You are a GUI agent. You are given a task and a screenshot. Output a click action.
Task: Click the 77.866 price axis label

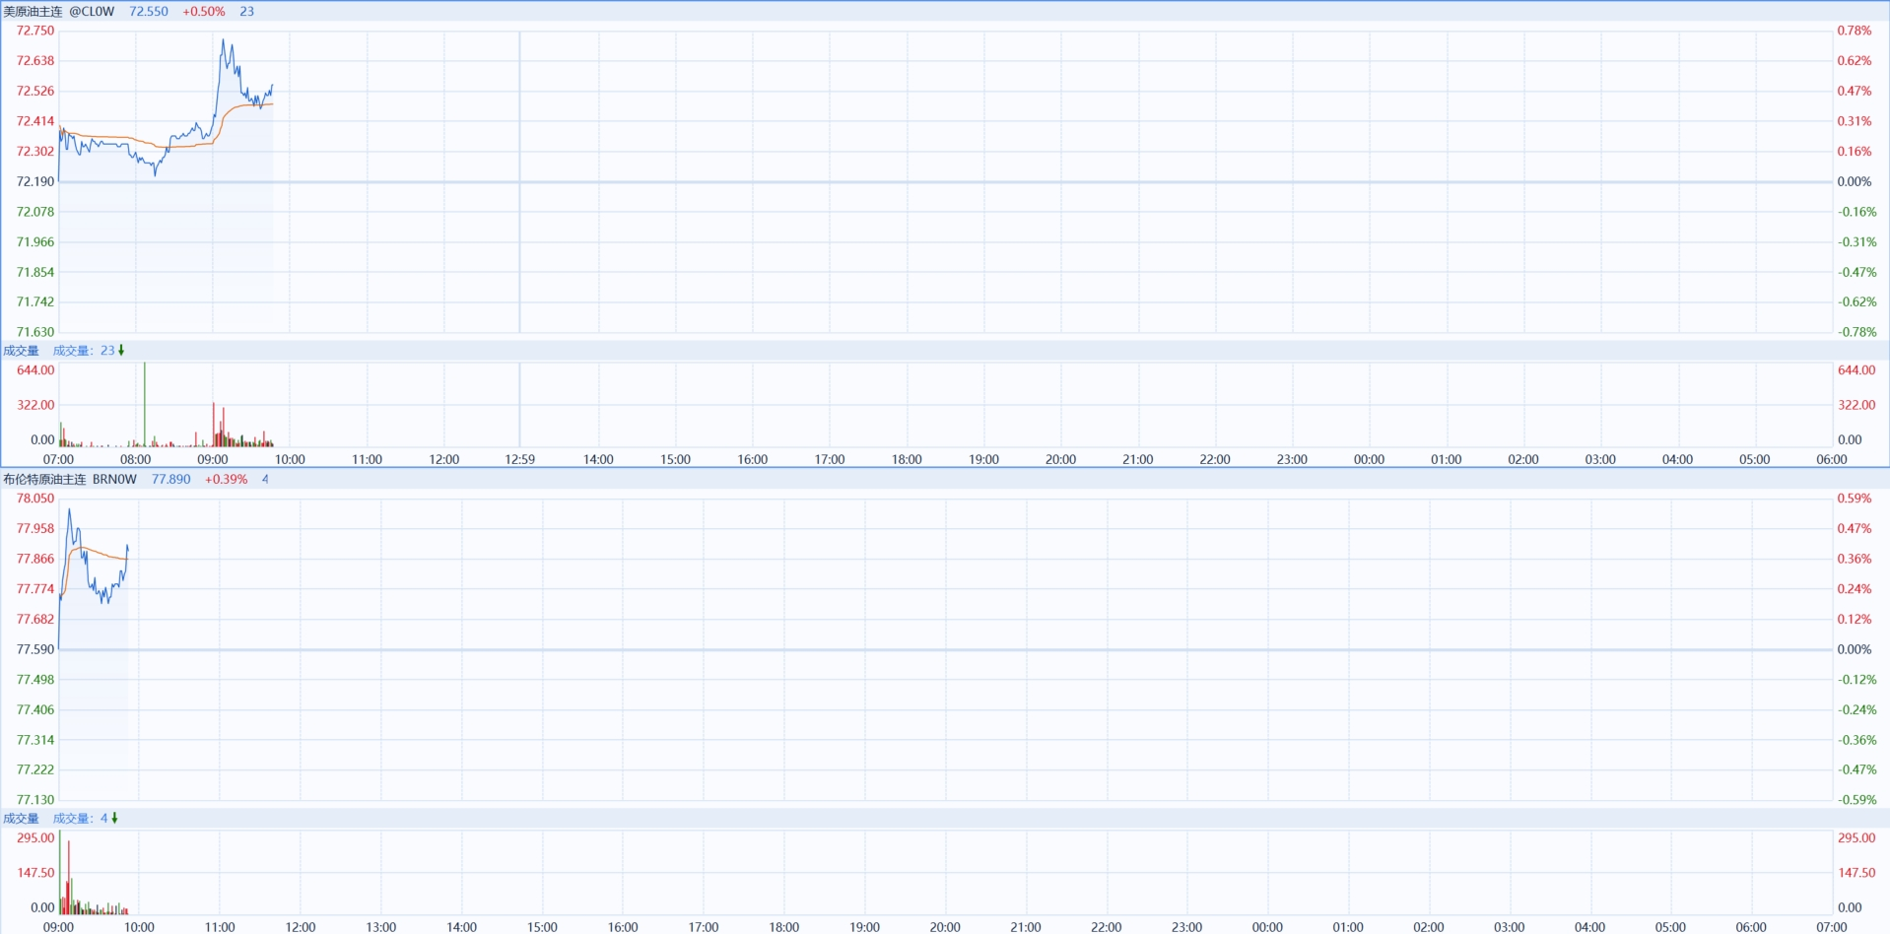(35, 559)
